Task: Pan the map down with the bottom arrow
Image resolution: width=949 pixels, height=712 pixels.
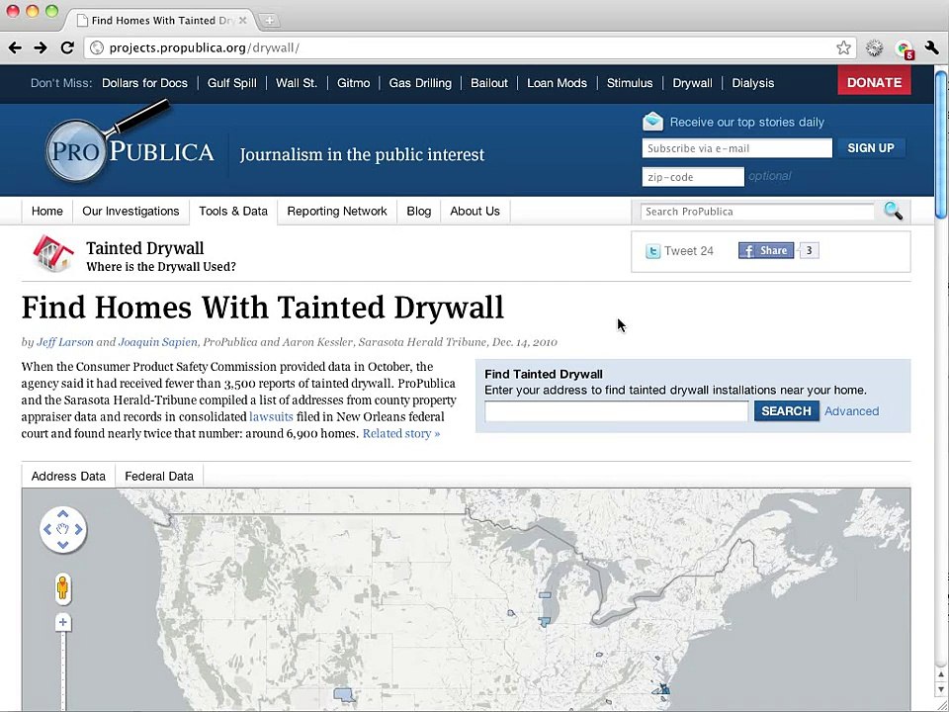Action: [x=63, y=545]
